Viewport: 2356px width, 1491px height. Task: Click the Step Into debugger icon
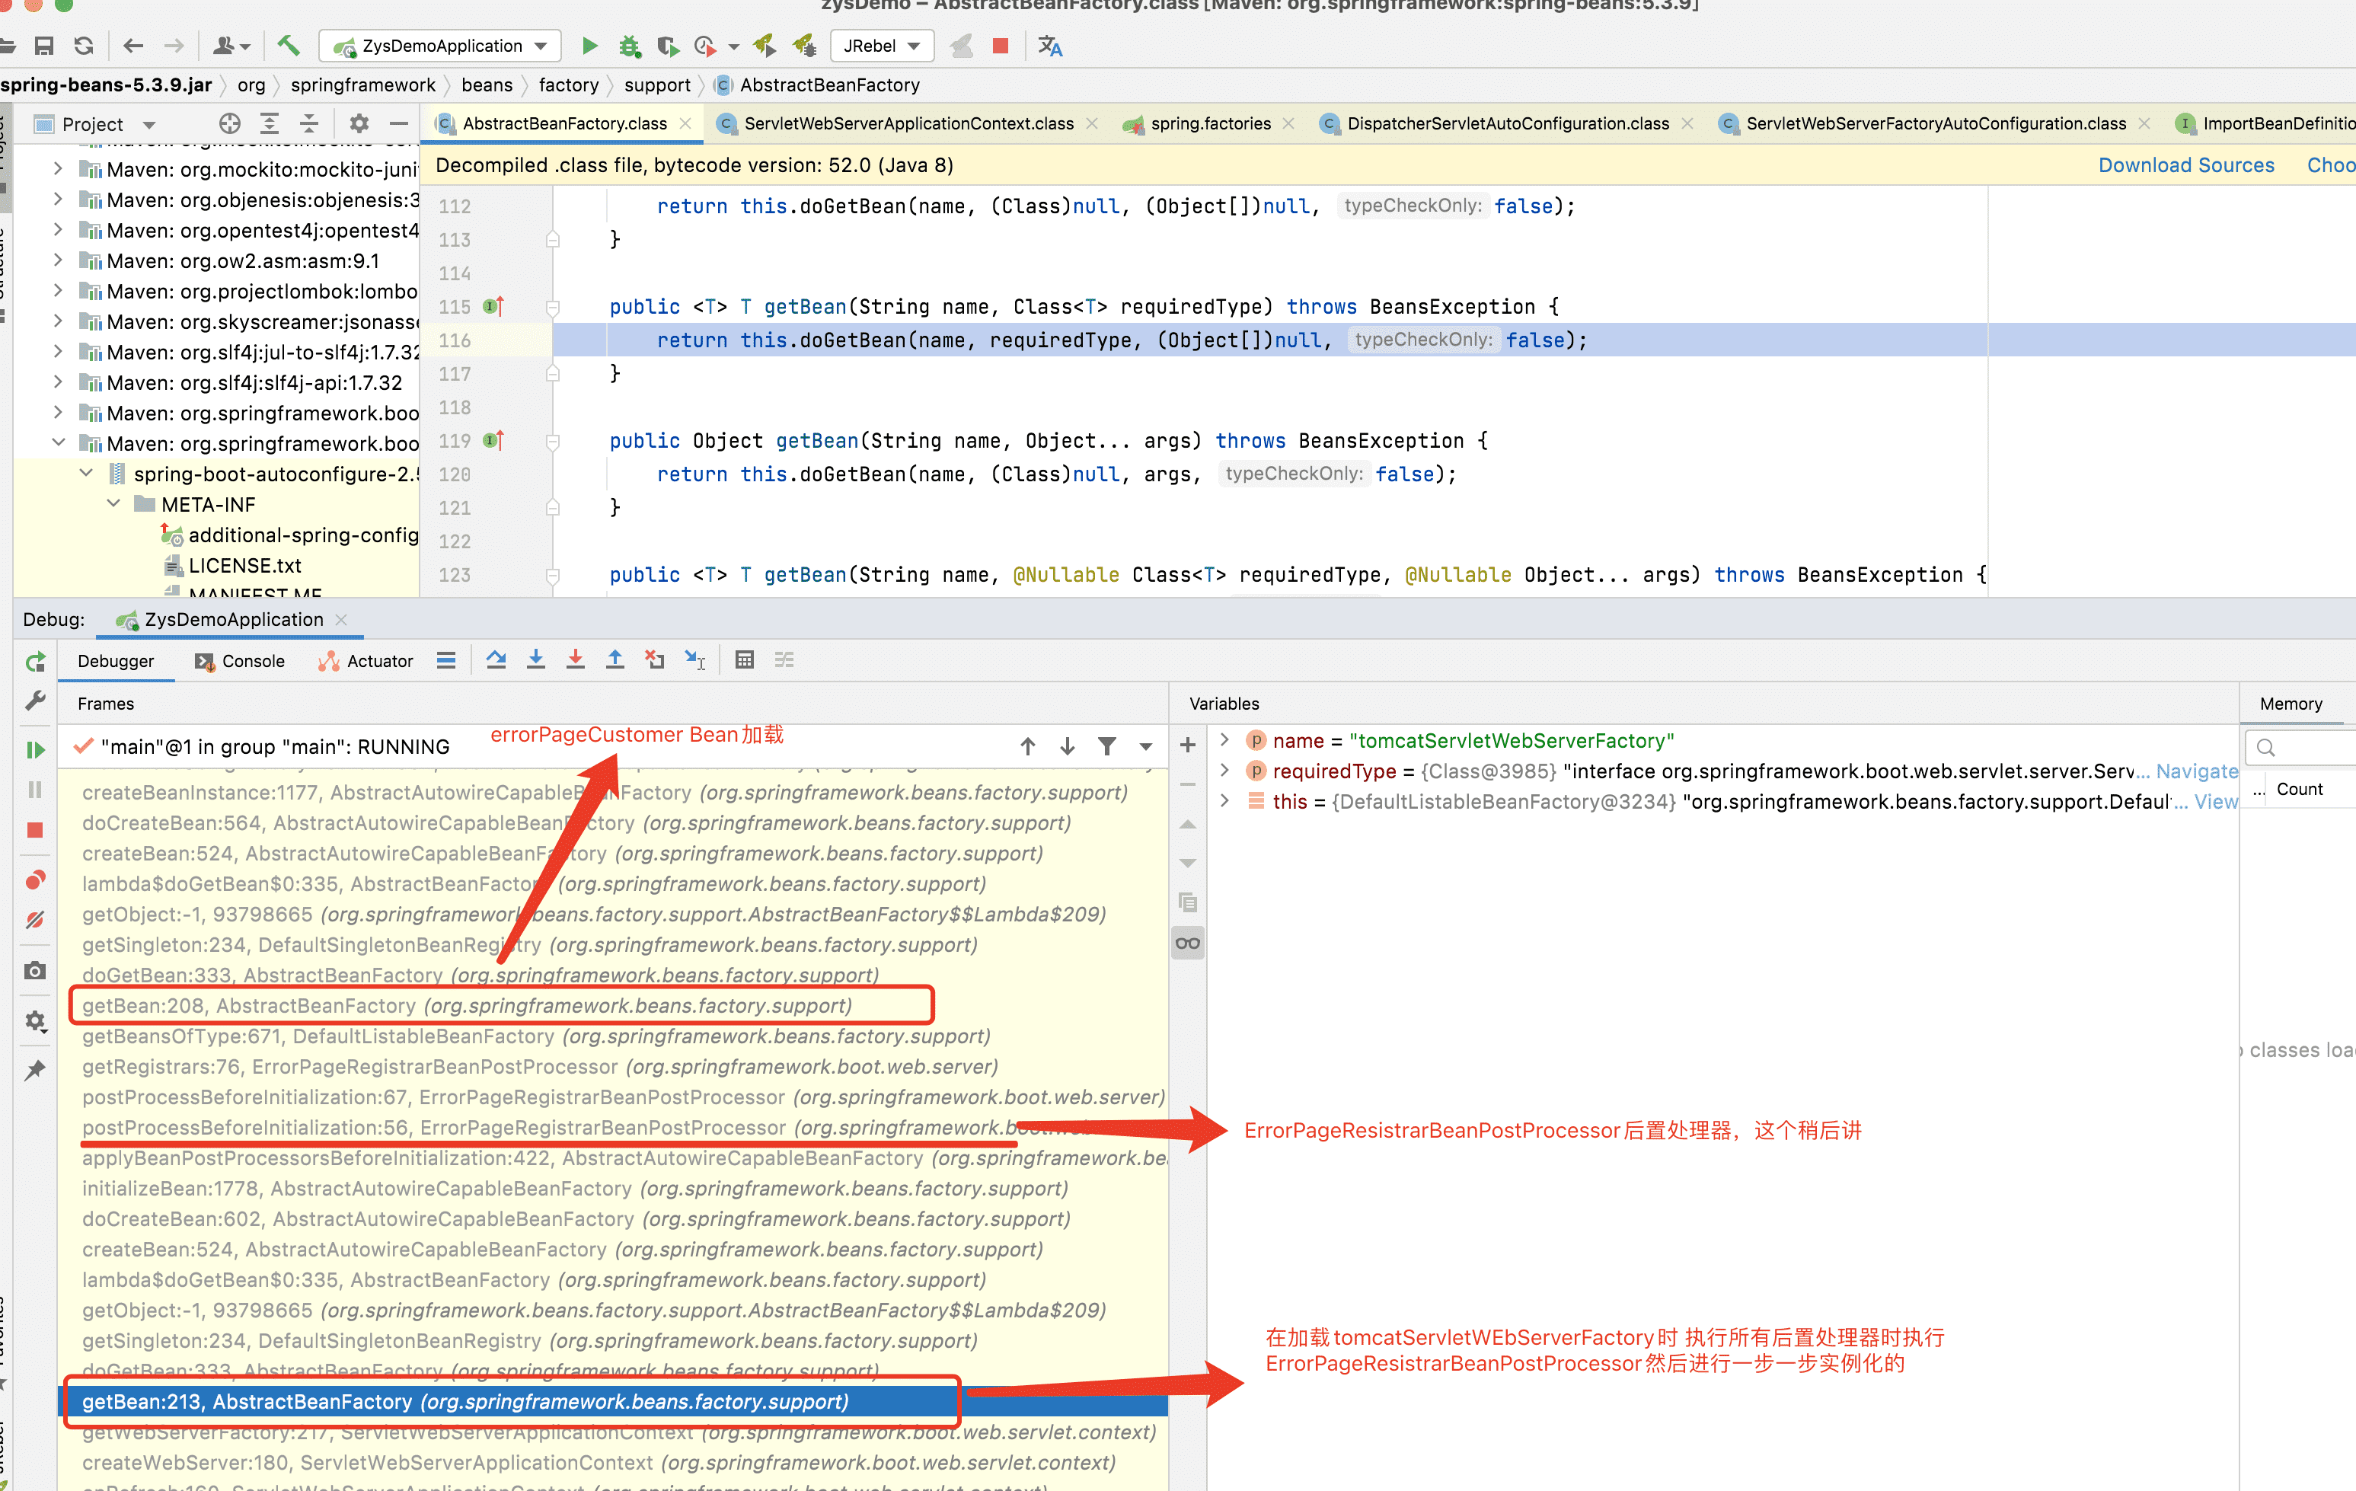coord(536,660)
